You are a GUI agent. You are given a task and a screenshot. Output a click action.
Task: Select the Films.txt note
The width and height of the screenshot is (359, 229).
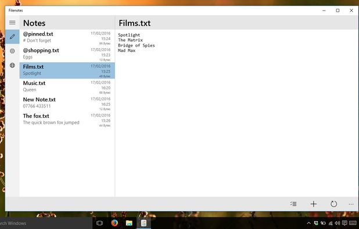point(67,70)
